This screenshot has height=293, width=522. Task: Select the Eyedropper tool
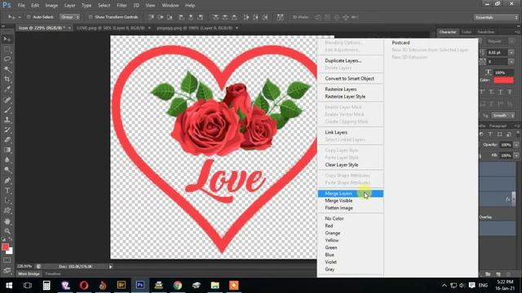pyautogui.click(x=7, y=89)
